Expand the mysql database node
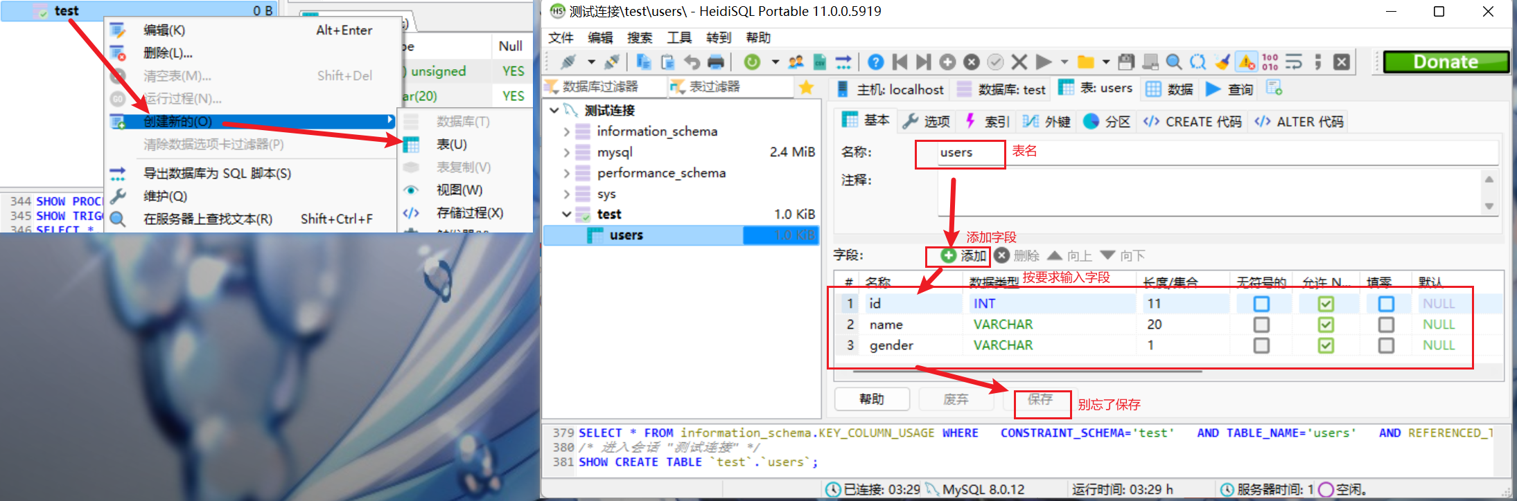This screenshot has width=1517, height=501. point(567,152)
